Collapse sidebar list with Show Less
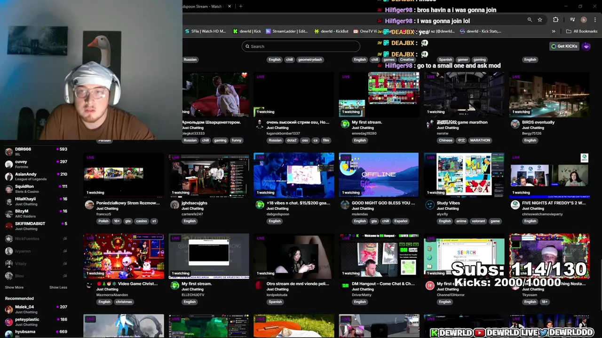The height and width of the screenshot is (338, 602). coord(58,287)
